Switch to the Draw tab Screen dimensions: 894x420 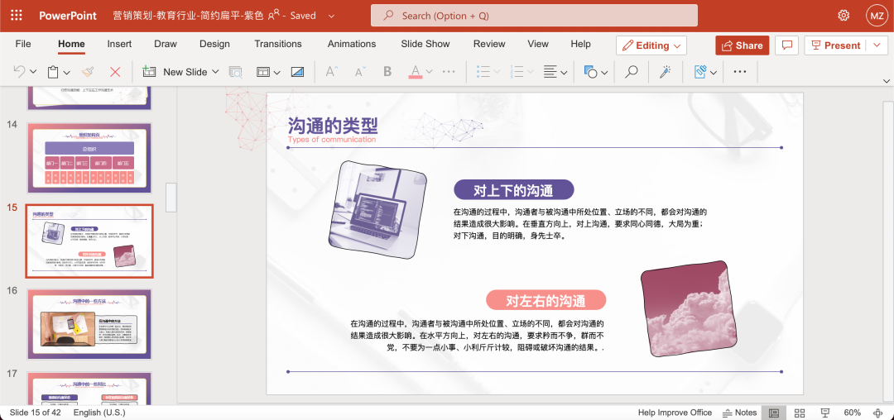166,44
